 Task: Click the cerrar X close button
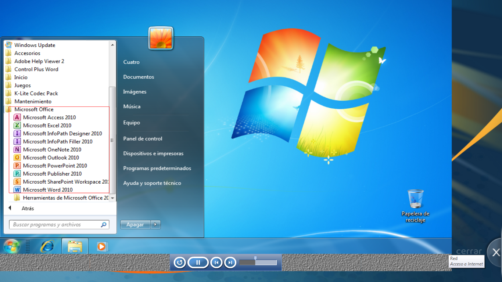[496, 252]
